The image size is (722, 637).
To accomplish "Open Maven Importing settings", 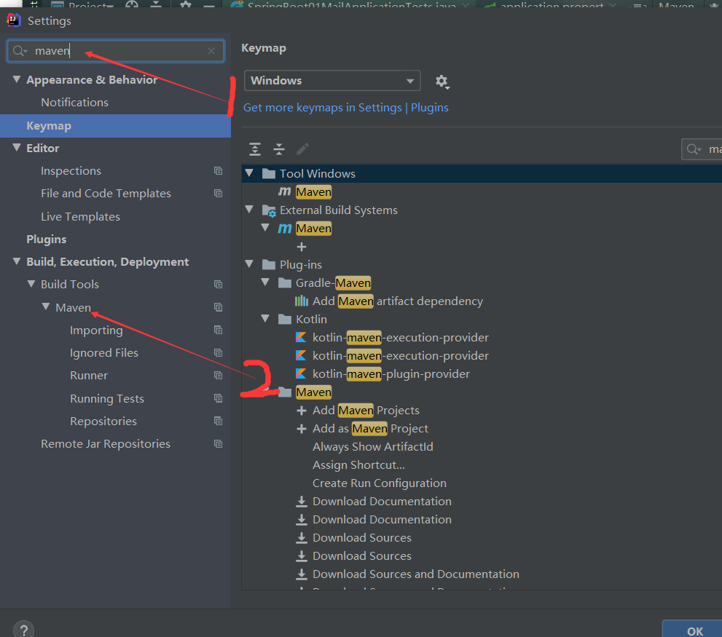I will pyautogui.click(x=96, y=330).
